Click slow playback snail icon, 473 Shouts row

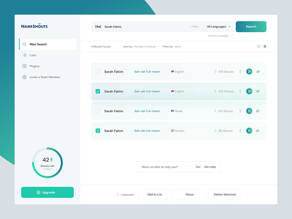point(258,71)
